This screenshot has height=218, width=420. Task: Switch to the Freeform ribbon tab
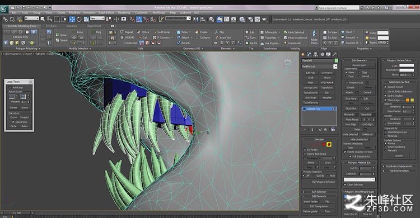pyautogui.click(x=51, y=26)
